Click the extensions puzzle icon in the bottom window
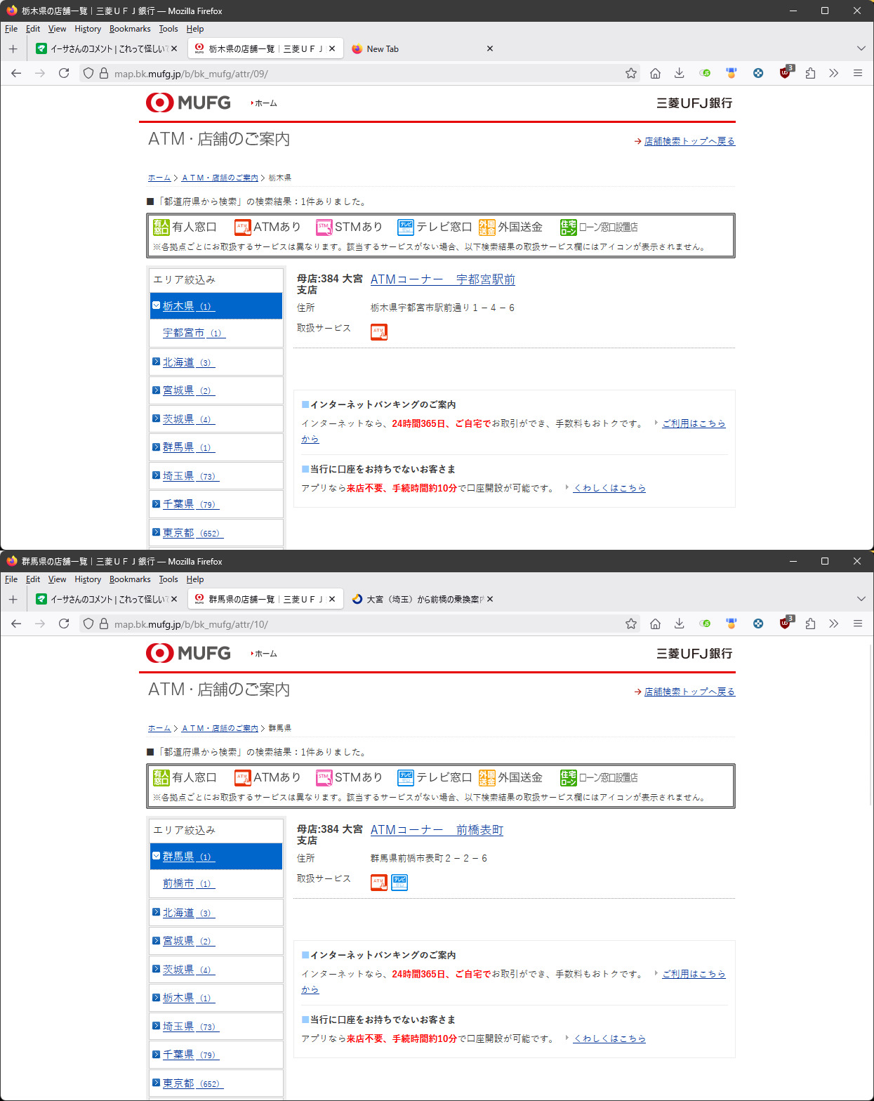This screenshot has height=1101, width=874. coord(810,624)
